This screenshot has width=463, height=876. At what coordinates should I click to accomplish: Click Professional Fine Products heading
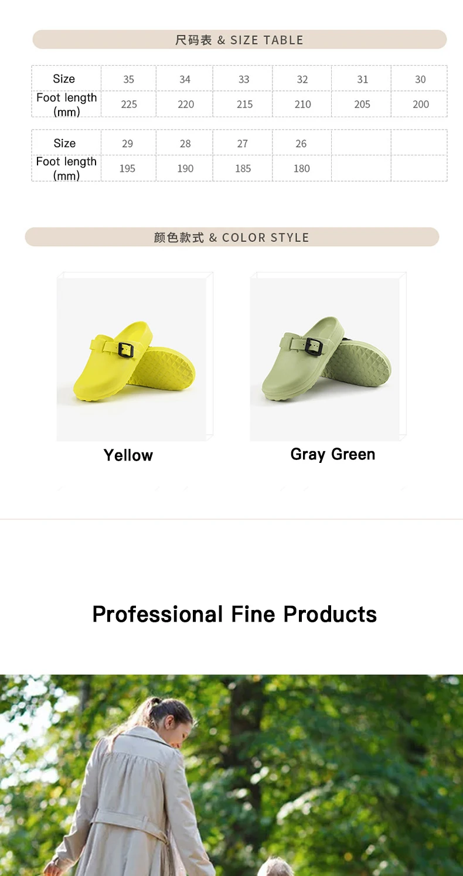(234, 614)
